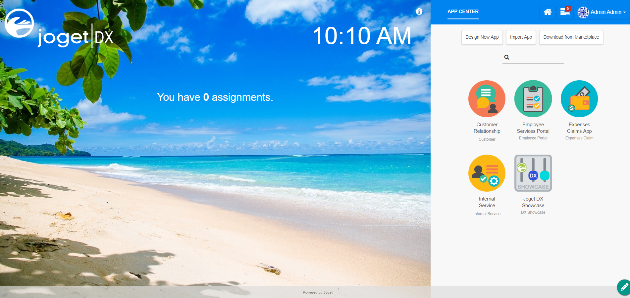Screen dimensions: 630x298
Task: Open the Customer Relationship app icon
Action: point(487,99)
